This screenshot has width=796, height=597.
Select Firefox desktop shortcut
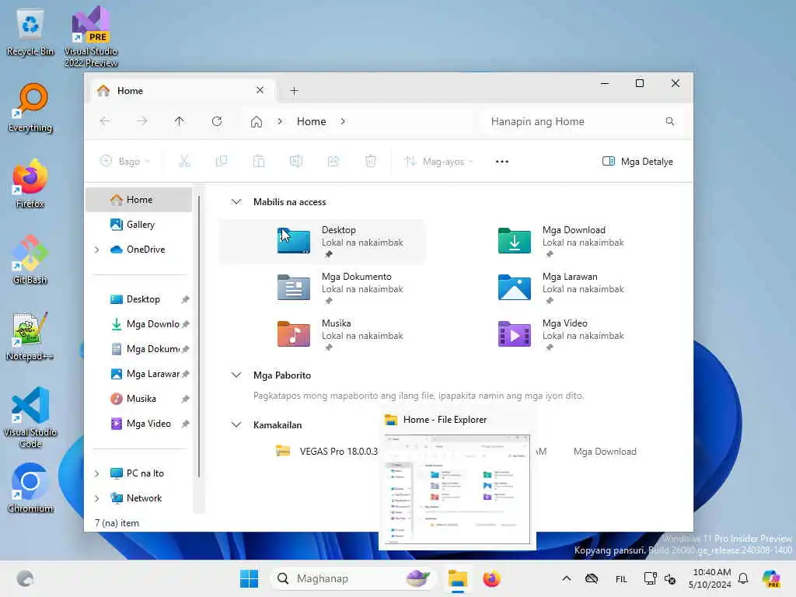pyautogui.click(x=30, y=183)
